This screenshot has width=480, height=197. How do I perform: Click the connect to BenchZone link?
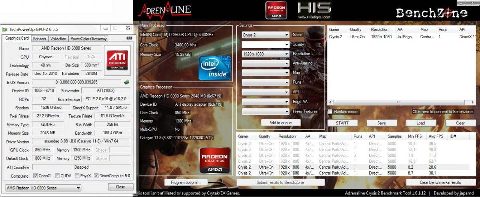click(442, 111)
